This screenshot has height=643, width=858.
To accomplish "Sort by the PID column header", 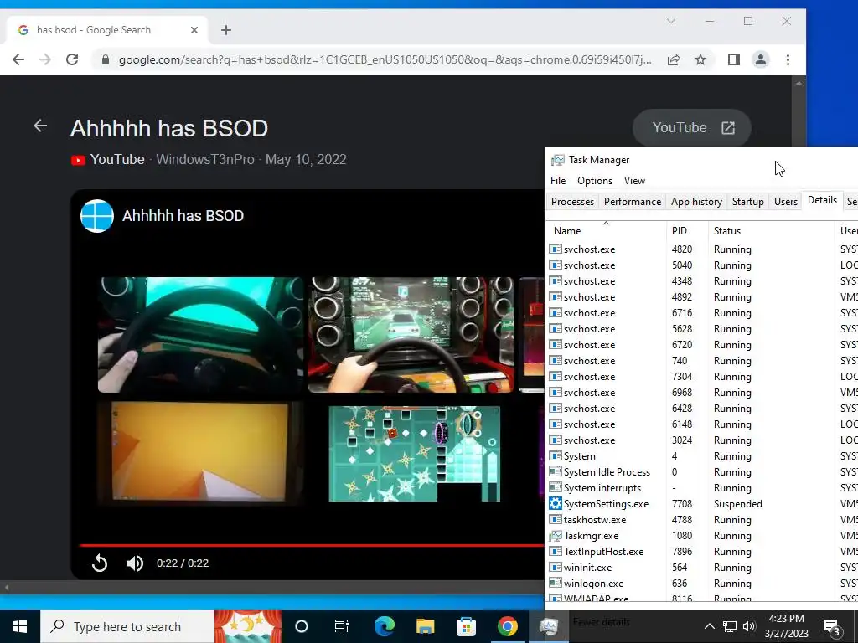I will pos(687,231).
